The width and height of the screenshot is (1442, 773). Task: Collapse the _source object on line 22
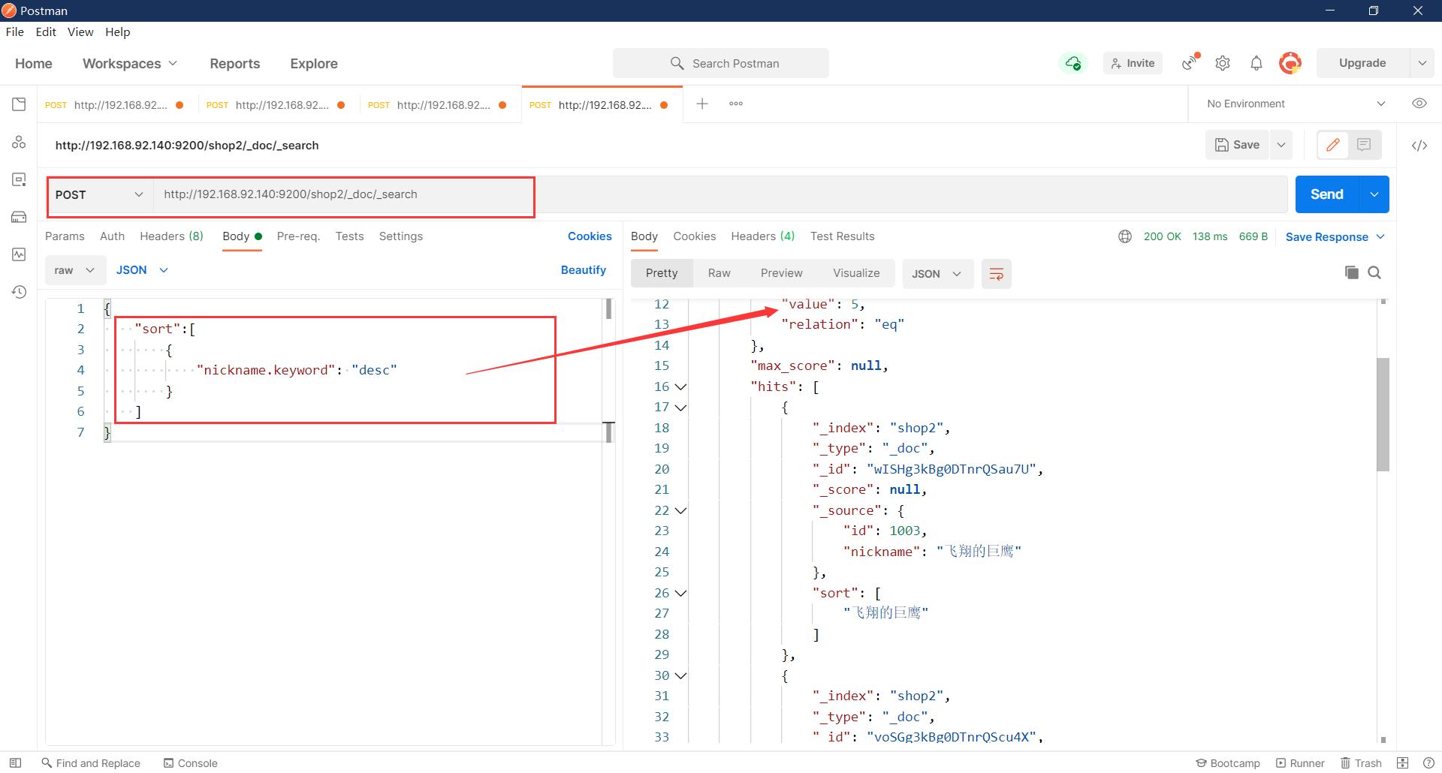(681, 511)
